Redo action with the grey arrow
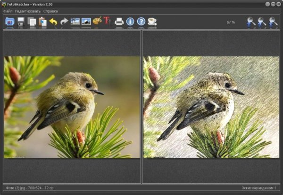Screen dimensions: 283x195 coord(64,22)
